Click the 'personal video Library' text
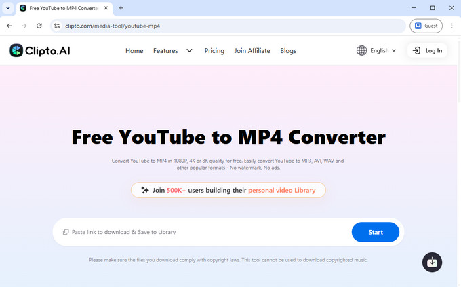This screenshot has height=287, width=461. point(281,191)
